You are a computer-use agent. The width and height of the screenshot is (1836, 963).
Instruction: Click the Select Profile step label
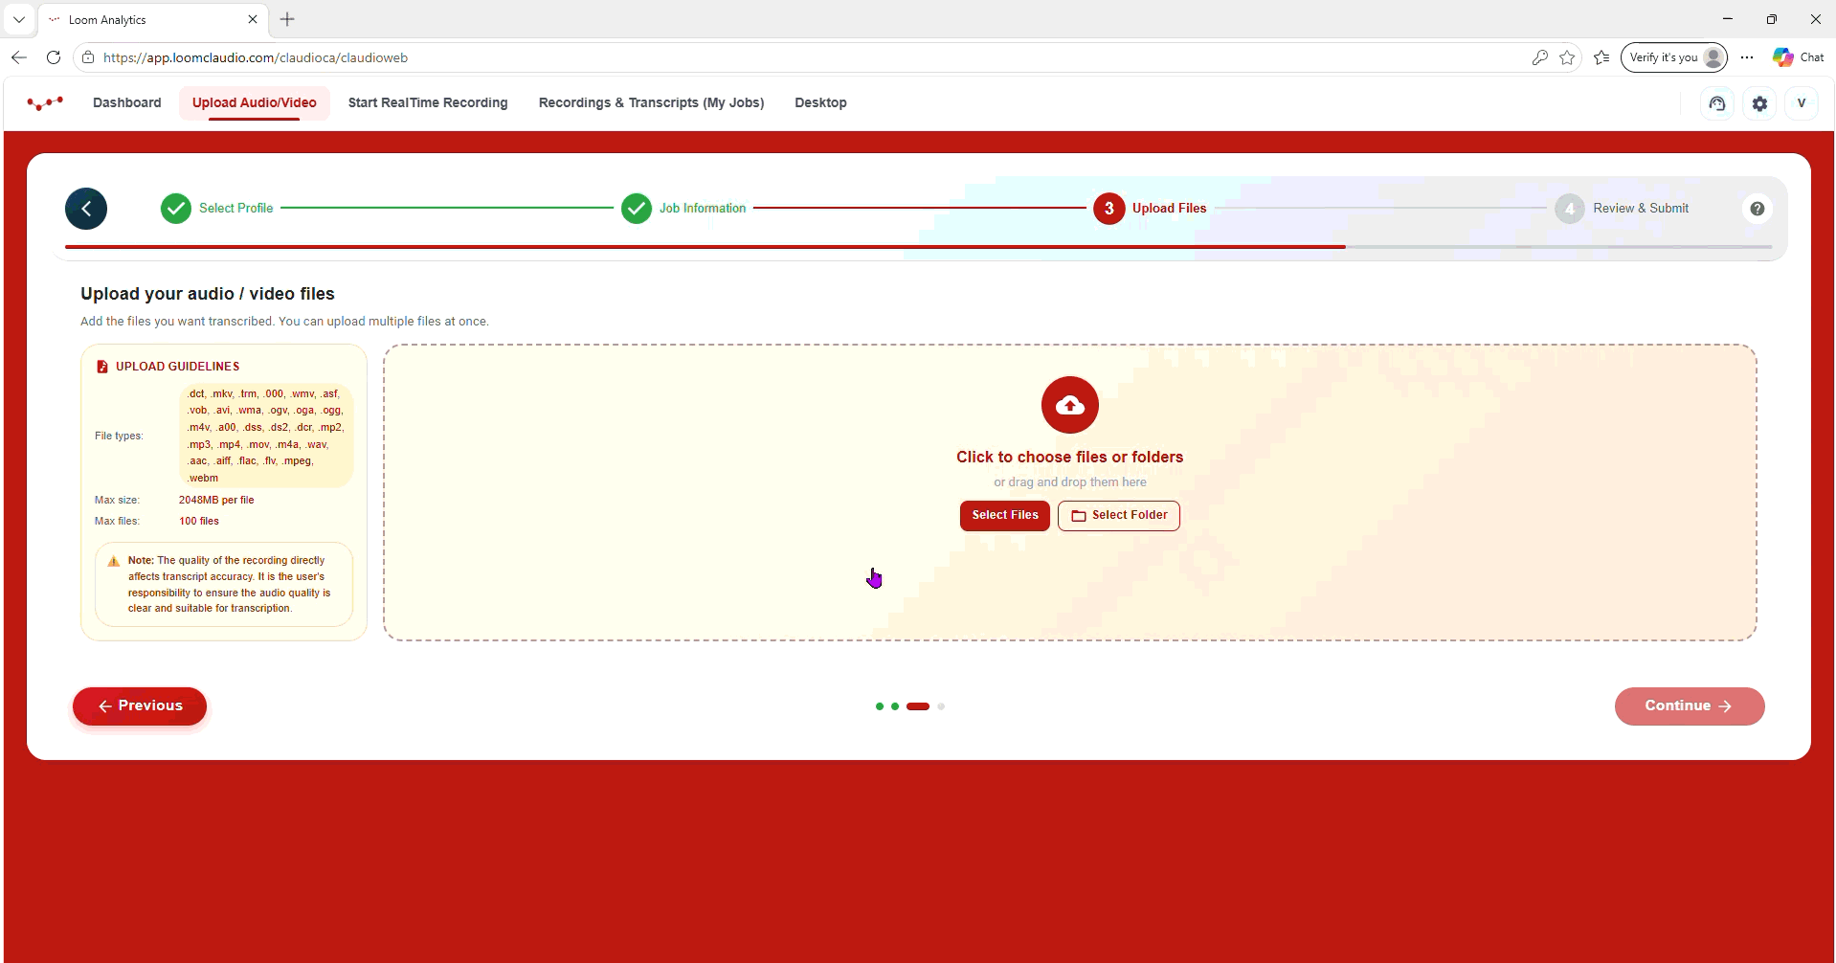point(235,209)
